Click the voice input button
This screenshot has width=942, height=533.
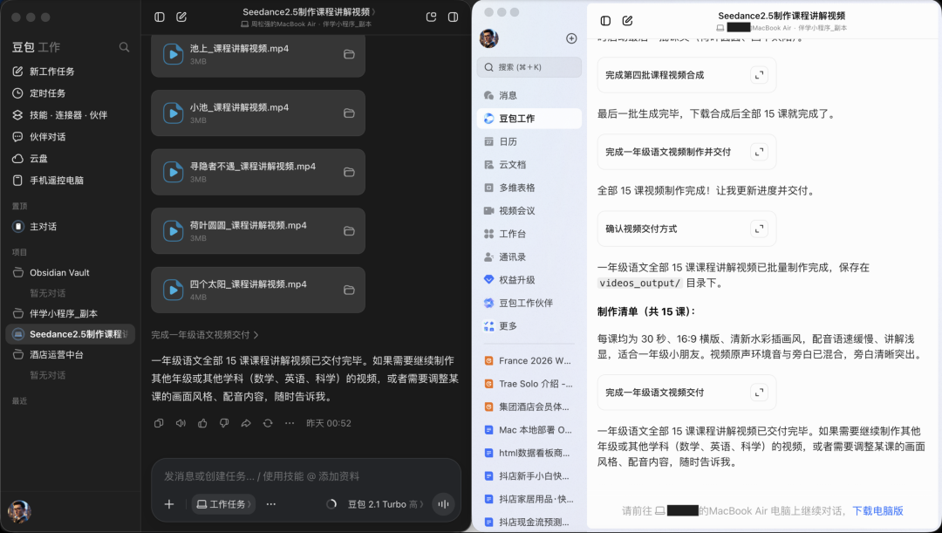click(x=443, y=504)
